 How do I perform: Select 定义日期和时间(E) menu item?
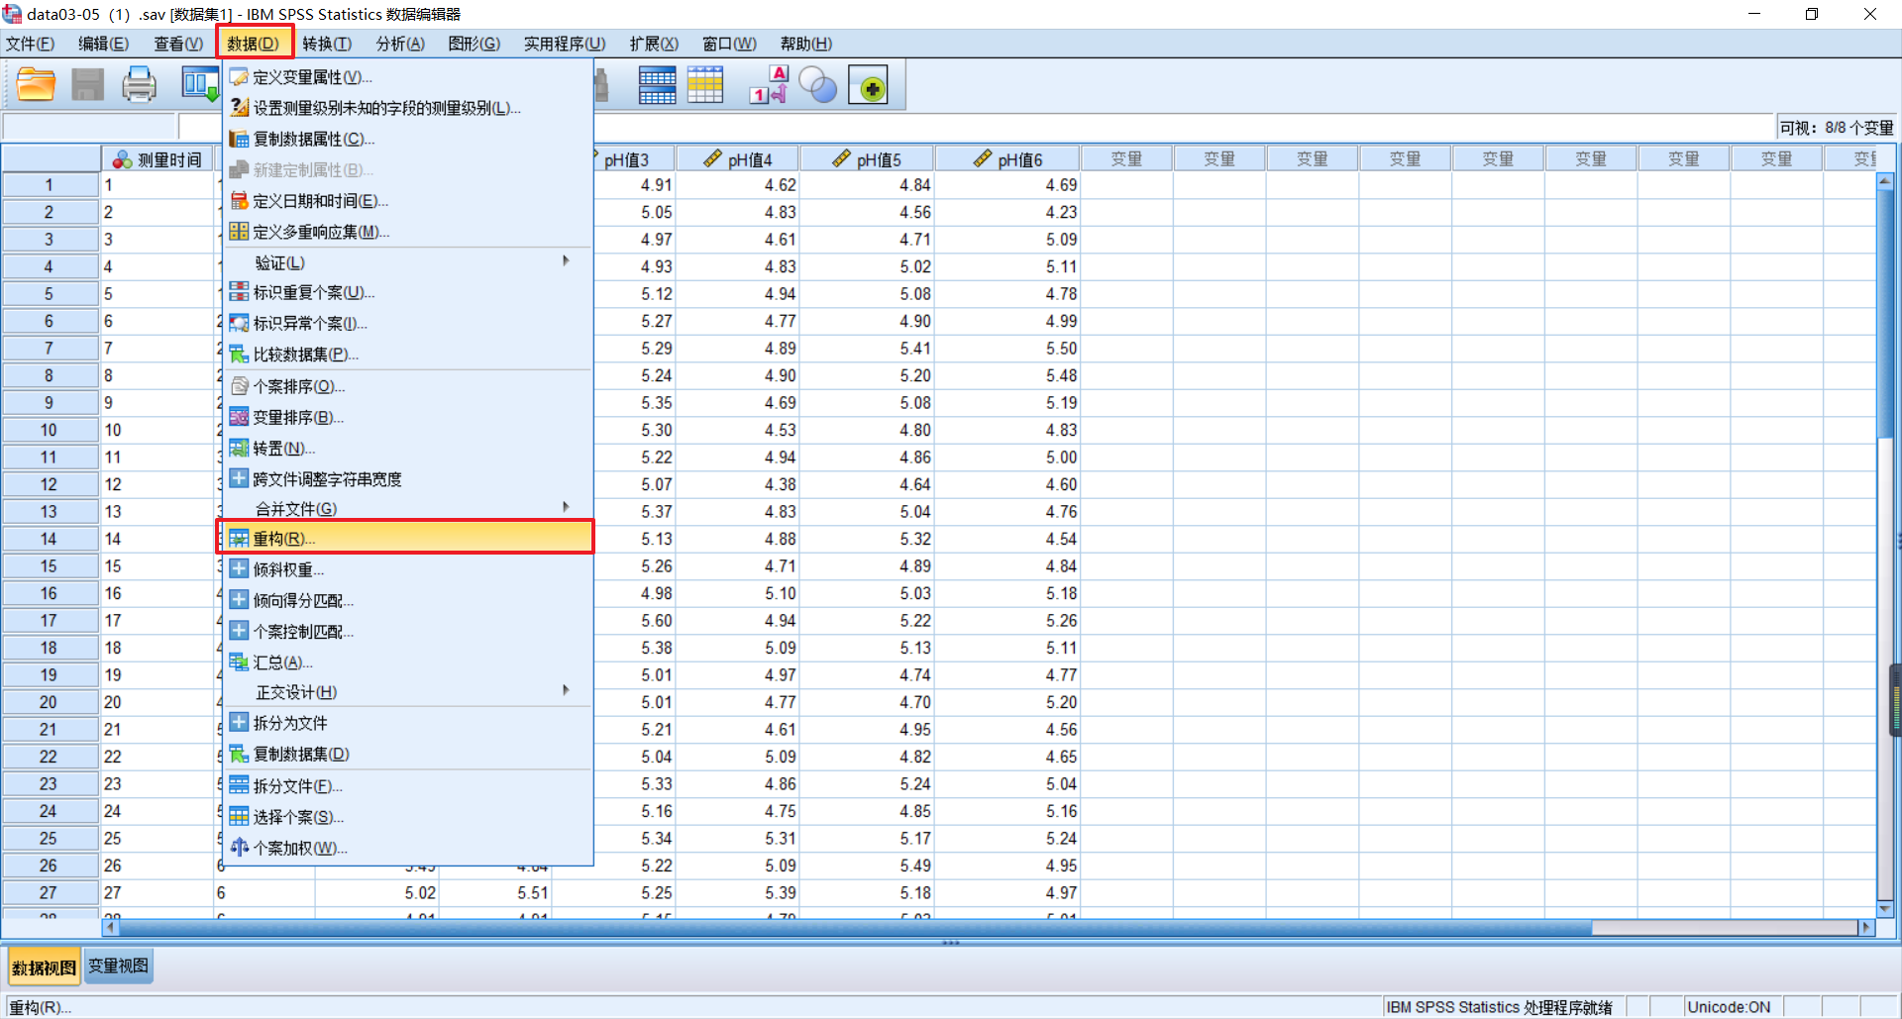click(407, 201)
